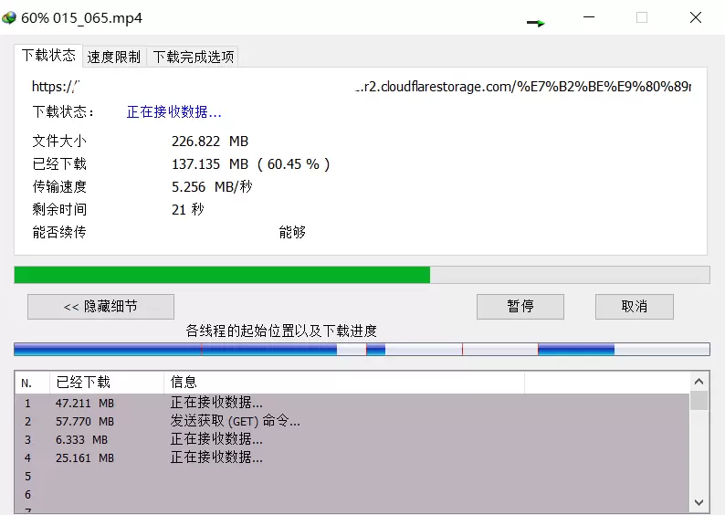Click the IDM globe icon in title bar

tap(9, 18)
